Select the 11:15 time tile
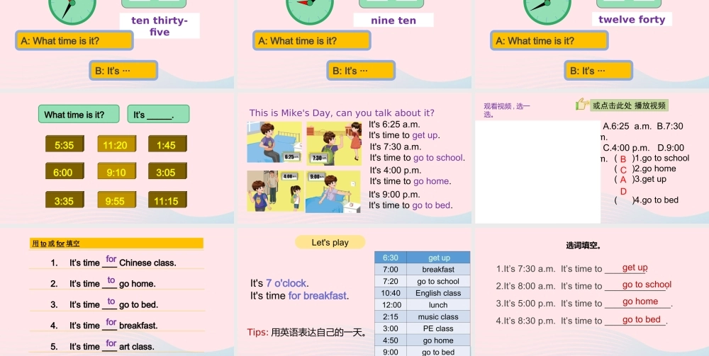Image resolution: width=709 pixels, height=356 pixels. click(168, 200)
